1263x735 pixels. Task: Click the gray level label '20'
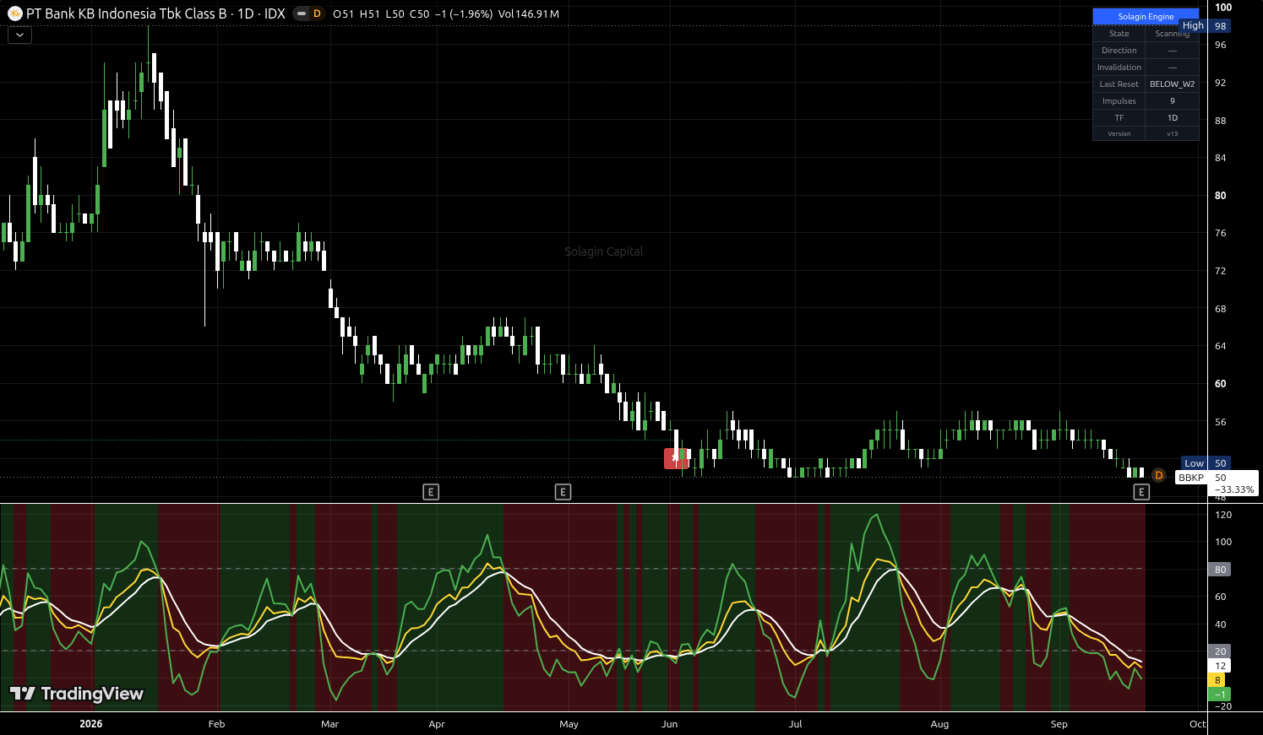coord(1220,651)
